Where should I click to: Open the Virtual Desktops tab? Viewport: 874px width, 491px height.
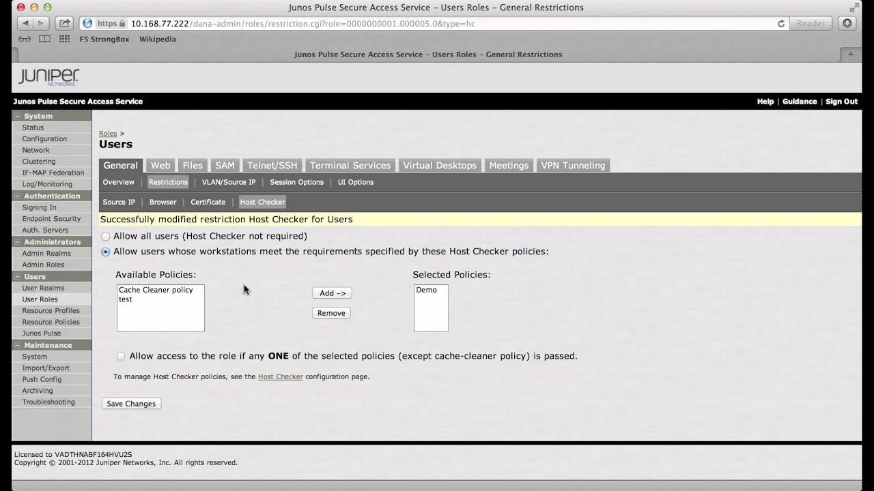tap(440, 165)
